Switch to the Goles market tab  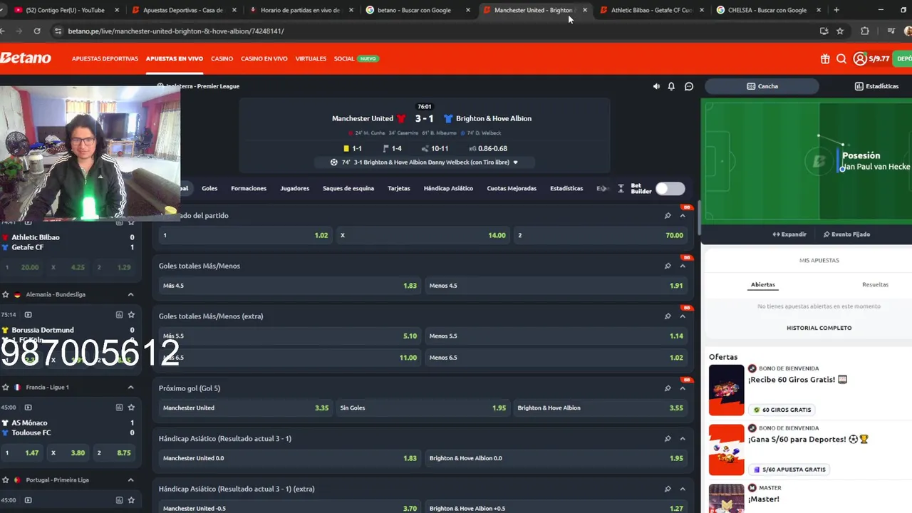click(x=209, y=189)
